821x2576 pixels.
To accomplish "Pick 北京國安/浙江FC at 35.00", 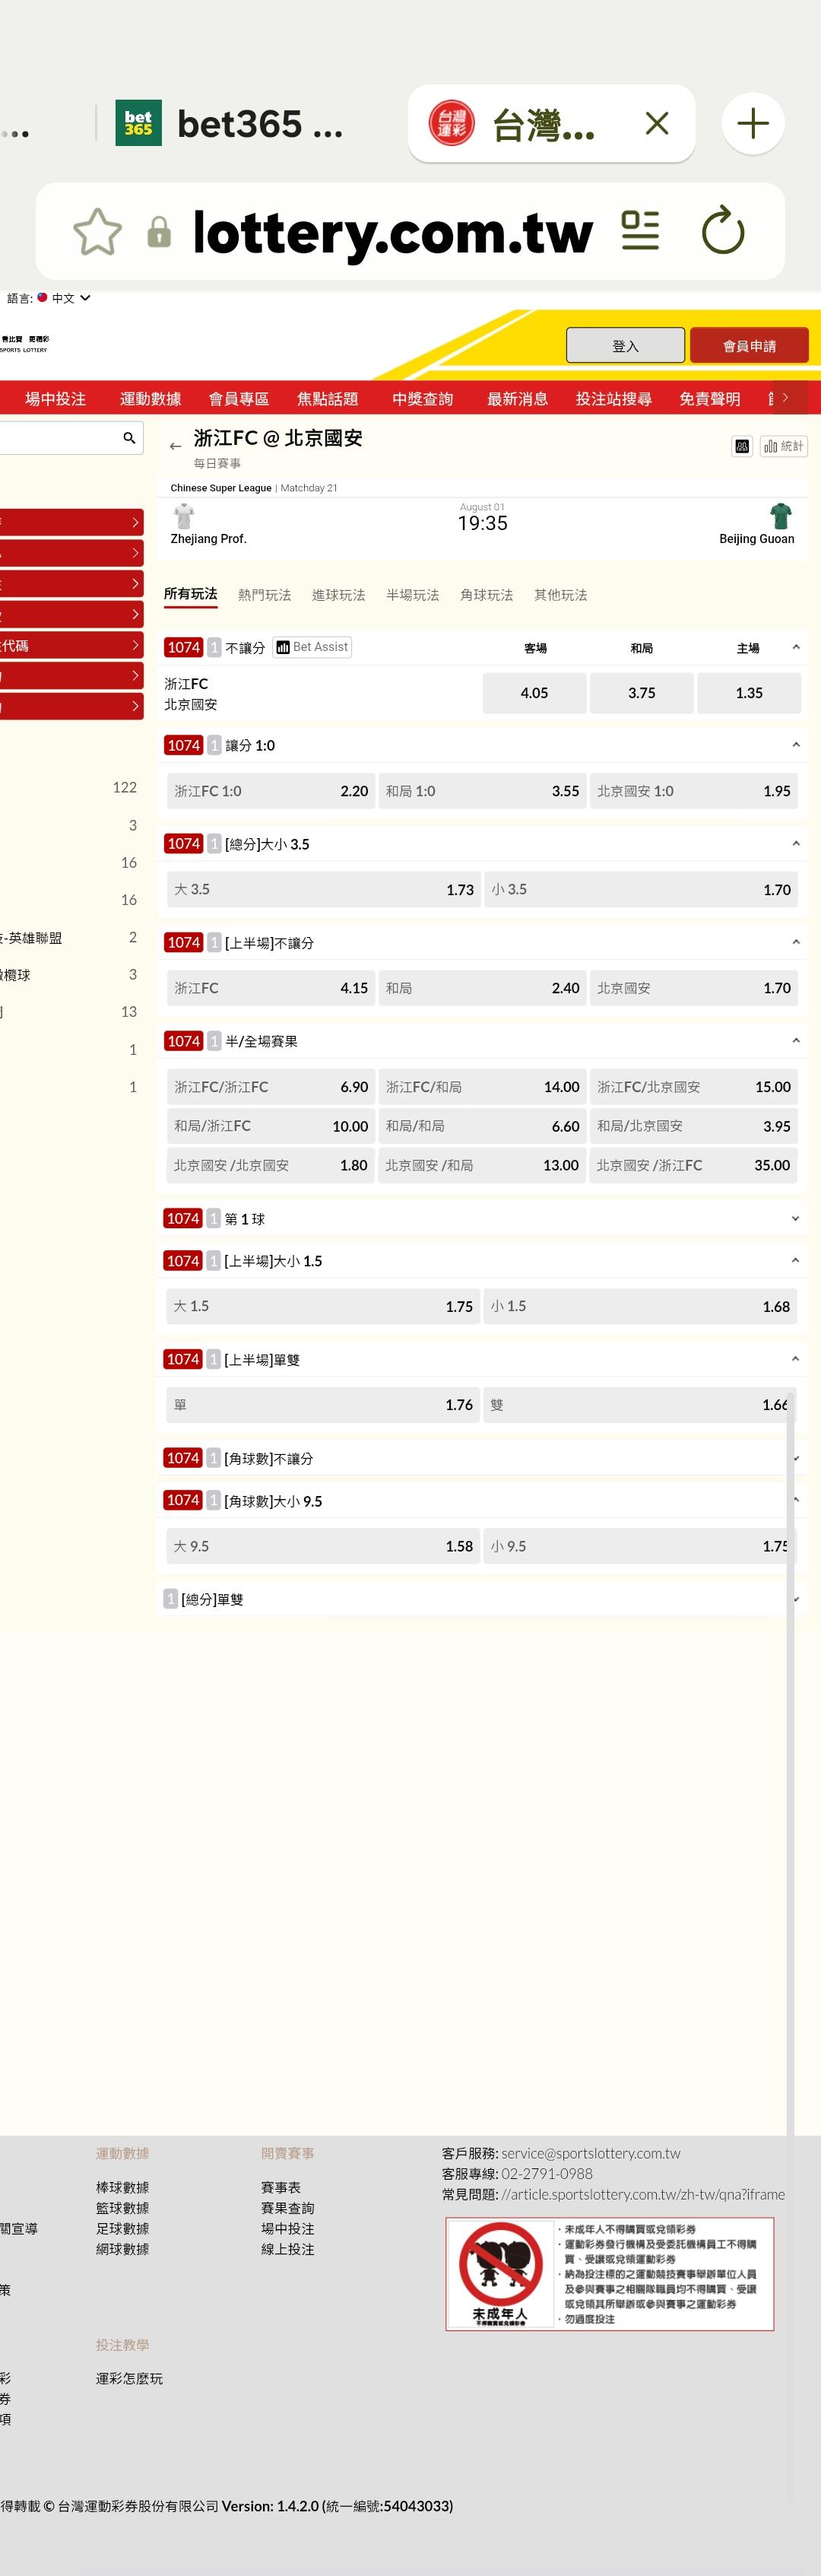I will [x=693, y=1165].
